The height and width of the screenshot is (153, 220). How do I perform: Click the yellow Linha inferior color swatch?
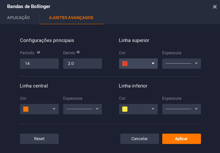coord(125,109)
